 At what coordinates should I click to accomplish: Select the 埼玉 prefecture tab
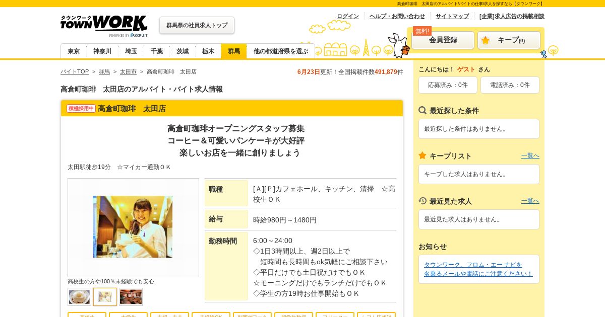point(131,51)
